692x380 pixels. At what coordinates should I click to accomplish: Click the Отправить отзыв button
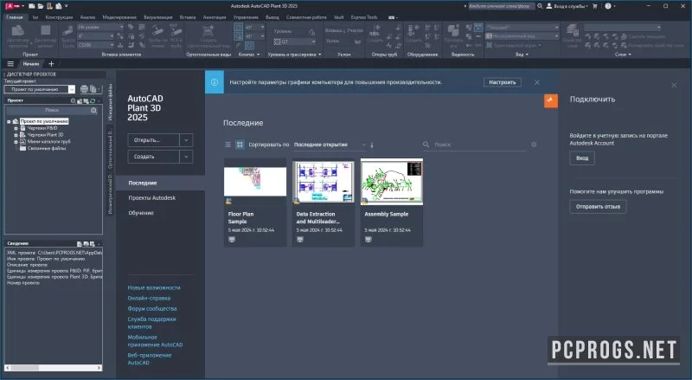point(598,206)
